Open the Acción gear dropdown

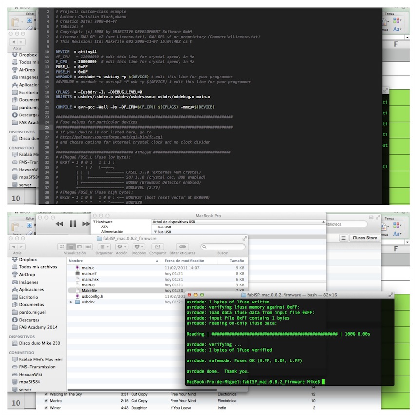click(122, 247)
